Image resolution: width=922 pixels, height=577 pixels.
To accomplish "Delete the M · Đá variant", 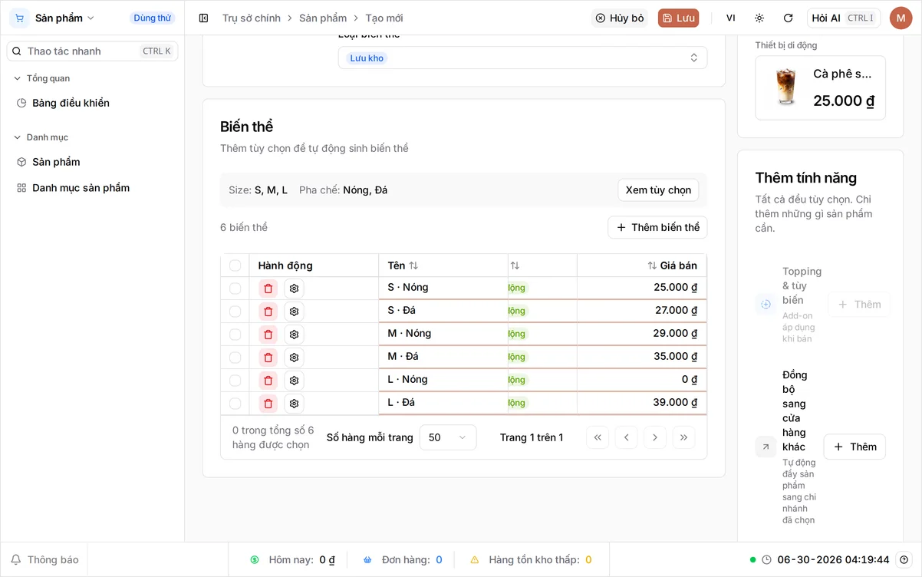I will (268, 358).
